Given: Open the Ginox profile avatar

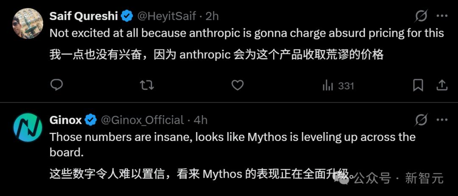Looking at the screenshot, I should 28,127.
